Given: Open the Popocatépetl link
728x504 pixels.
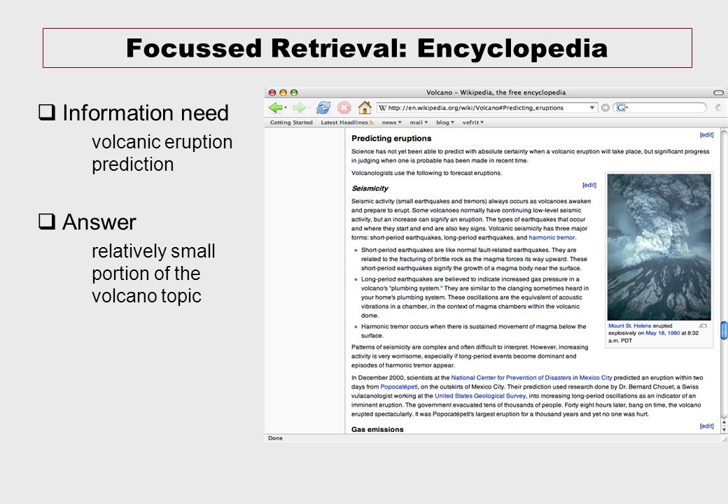Looking at the screenshot, I should click(x=399, y=387).
